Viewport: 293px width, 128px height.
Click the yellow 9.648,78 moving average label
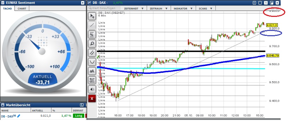pyautogui.click(x=273, y=56)
